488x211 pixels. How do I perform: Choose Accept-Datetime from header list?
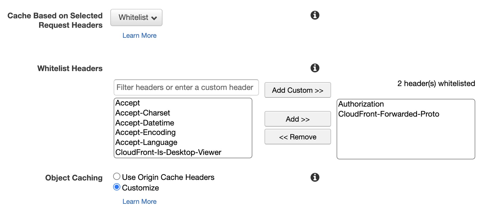(x=145, y=123)
